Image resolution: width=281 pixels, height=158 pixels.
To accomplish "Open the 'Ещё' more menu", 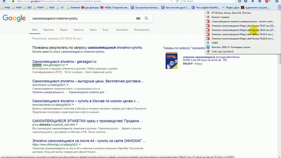I will (105, 30).
